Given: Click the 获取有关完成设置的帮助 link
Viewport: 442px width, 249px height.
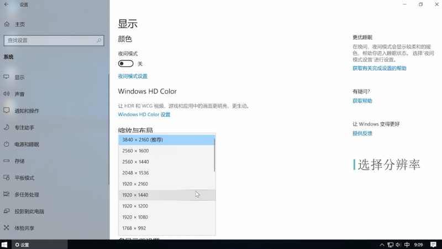Looking at the screenshot, I should point(379,68).
